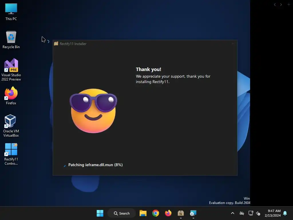Viewport: 293px width, 220px height.
Task: Select the Firefox desktop shortcut
Action: pyautogui.click(x=11, y=96)
